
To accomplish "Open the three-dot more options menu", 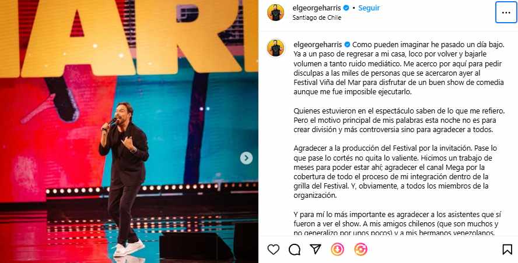I will pyautogui.click(x=506, y=12).
